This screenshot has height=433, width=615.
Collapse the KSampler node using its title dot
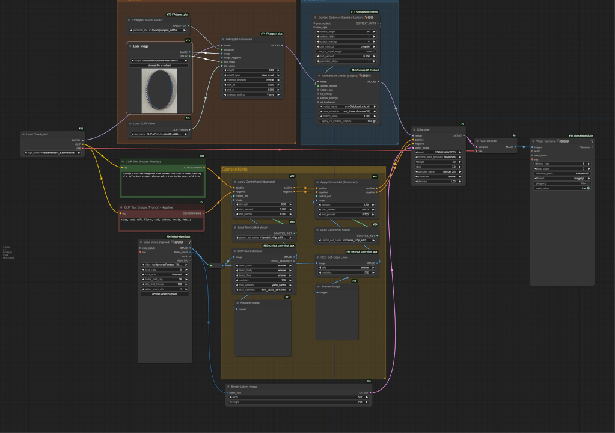[x=415, y=129]
